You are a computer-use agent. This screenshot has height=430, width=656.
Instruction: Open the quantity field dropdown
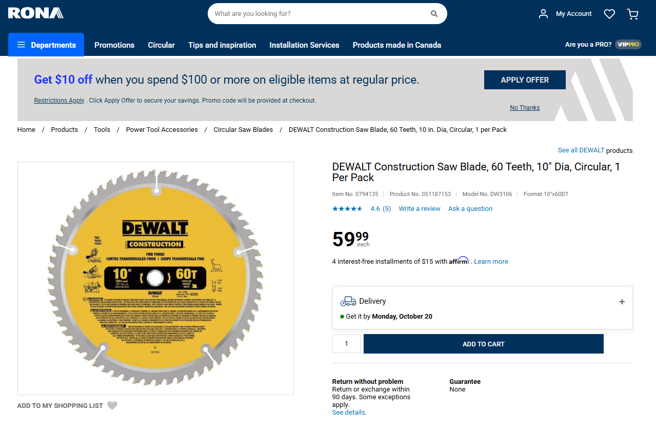click(347, 343)
